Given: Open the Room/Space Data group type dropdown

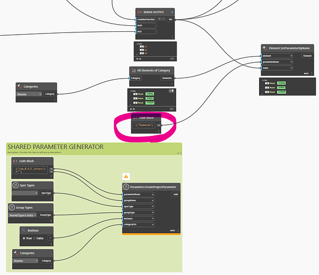Looking at the screenshot, I should [23, 215].
